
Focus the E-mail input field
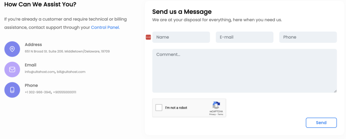(x=245, y=37)
